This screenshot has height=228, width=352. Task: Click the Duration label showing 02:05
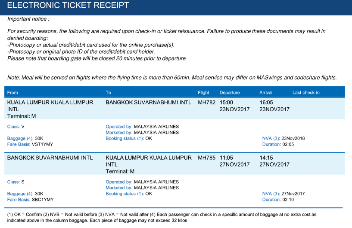coord(271,144)
